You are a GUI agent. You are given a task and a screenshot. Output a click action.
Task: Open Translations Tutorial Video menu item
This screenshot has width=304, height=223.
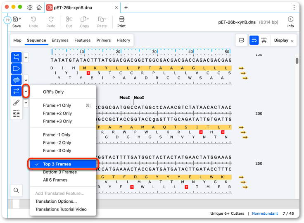(x=63, y=209)
